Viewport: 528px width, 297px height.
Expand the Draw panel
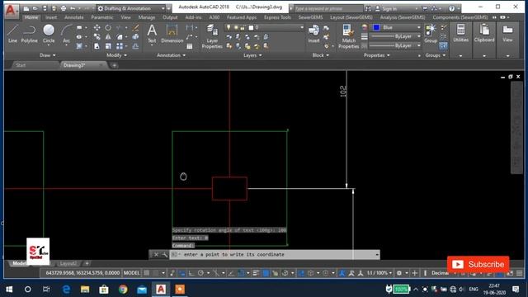point(48,55)
